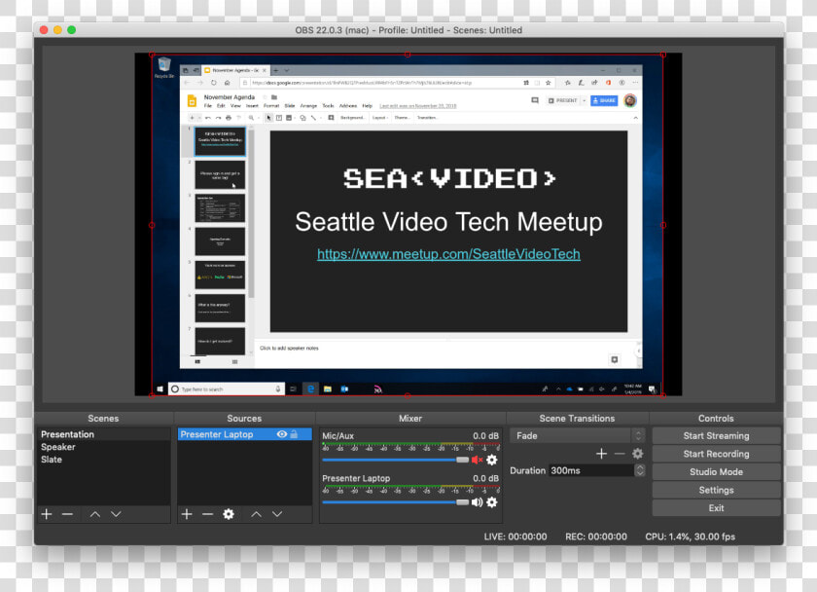
Task: Enable Studio Mode
Action: click(716, 472)
